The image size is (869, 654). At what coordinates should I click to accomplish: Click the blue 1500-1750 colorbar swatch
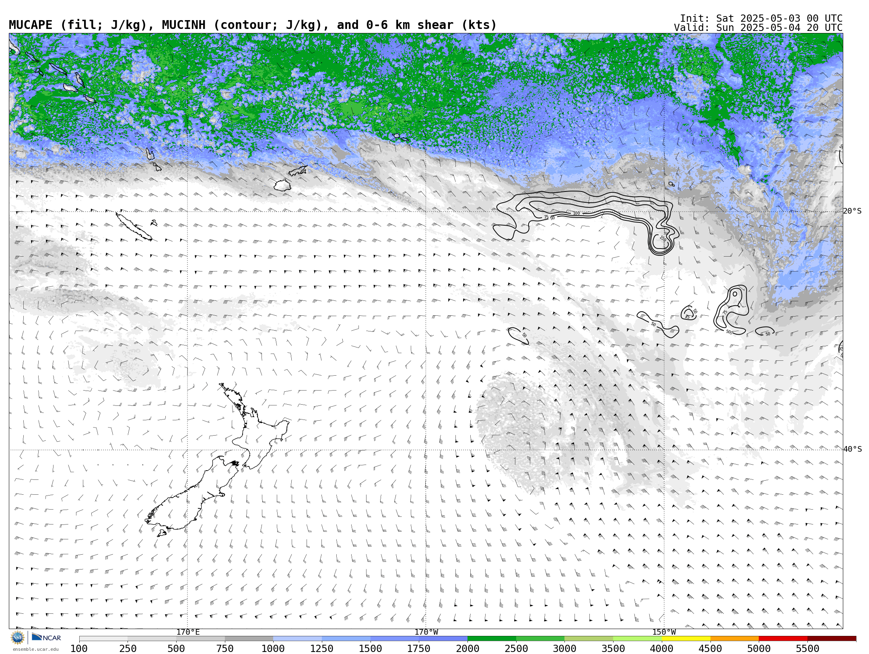(x=395, y=639)
